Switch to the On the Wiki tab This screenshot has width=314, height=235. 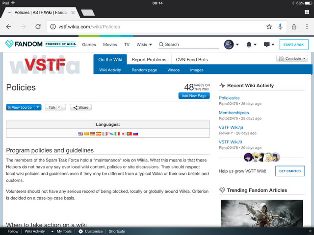[110, 60]
